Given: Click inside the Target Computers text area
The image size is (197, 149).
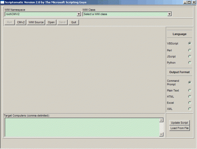Looking at the screenshot, I should point(82,127).
